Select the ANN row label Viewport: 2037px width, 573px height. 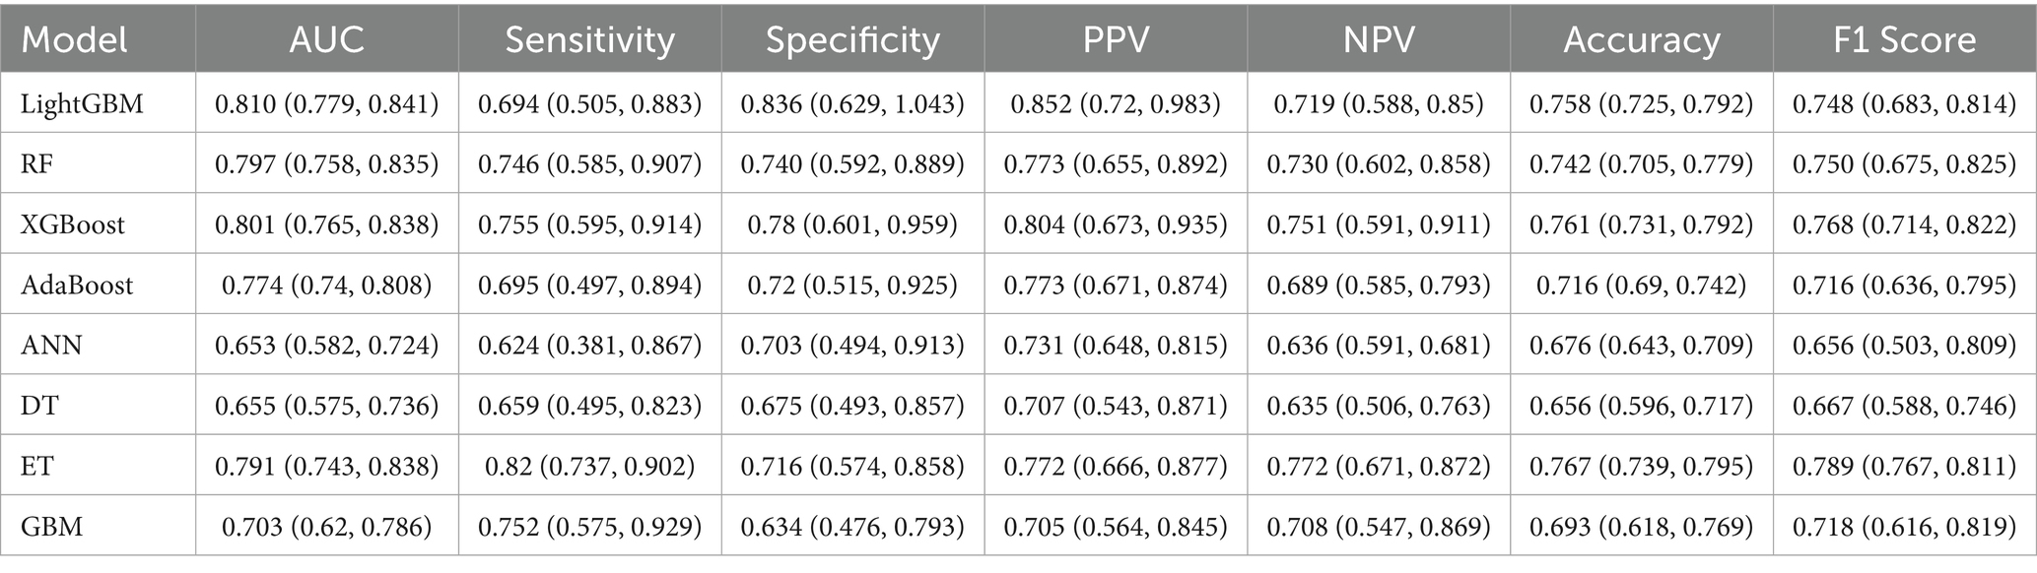tap(52, 346)
